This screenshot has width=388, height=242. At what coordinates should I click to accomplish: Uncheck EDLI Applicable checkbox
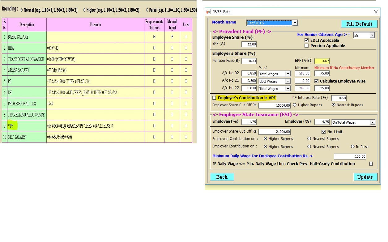pos(307,40)
